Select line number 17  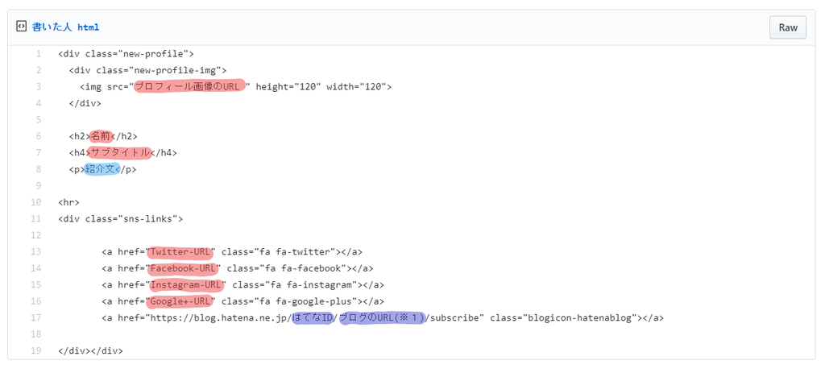[x=35, y=318]
